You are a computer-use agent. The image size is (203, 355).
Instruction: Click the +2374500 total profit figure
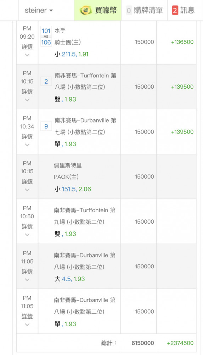click(x=180, y=343)
